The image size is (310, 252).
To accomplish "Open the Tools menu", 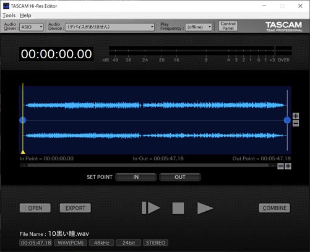I will (x=9, y=15).
